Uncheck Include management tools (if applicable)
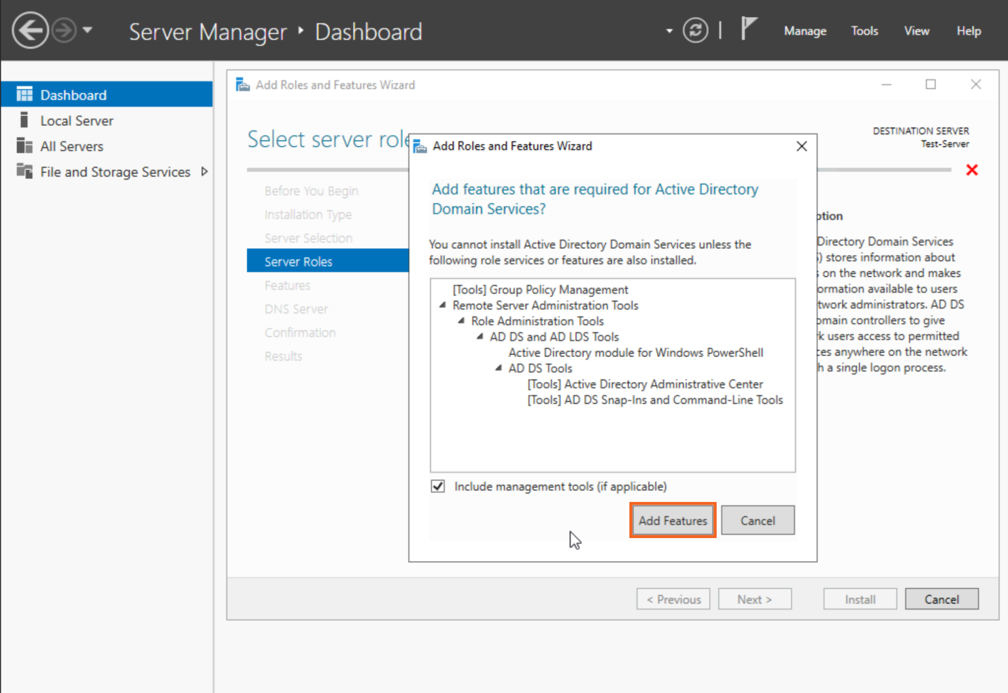The image size is (1008, 693). (438, 486)
